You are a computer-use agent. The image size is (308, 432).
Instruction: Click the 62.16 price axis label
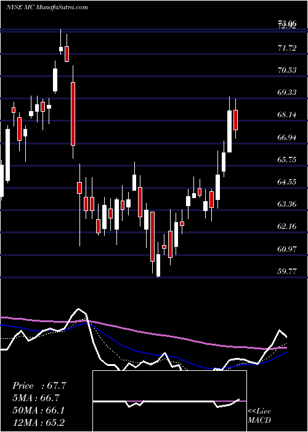287,226
